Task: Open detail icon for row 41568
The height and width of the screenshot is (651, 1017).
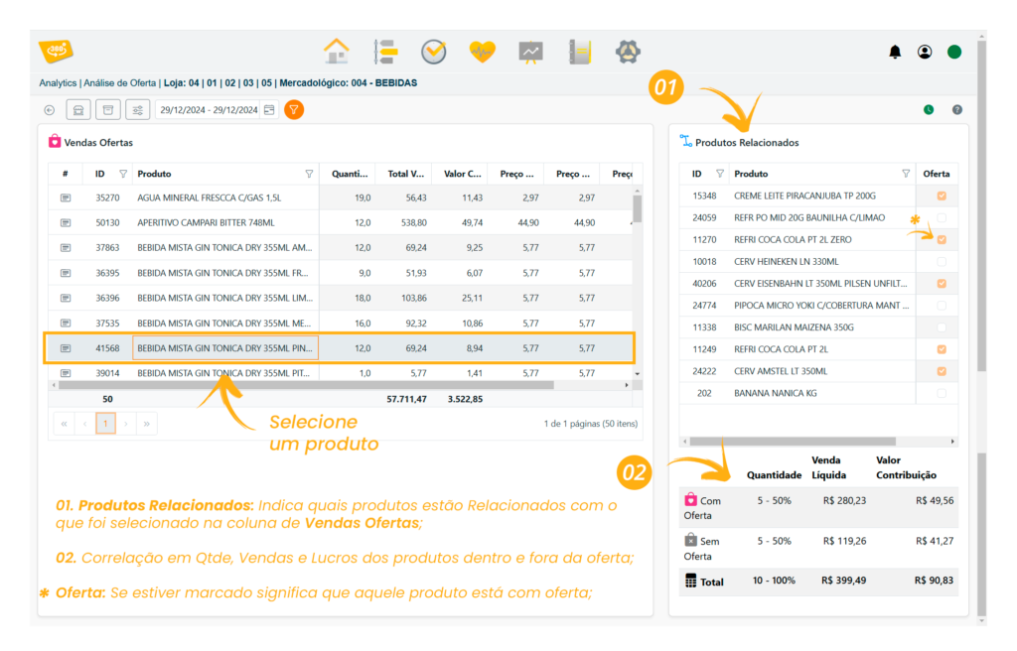Action: point(66,348)
